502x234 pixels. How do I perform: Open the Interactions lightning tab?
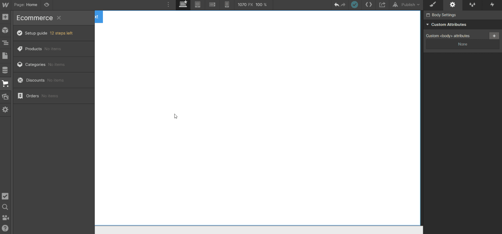[x=492, y=5]
